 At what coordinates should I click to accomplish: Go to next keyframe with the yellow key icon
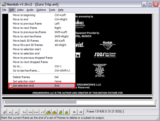point(54,112)
